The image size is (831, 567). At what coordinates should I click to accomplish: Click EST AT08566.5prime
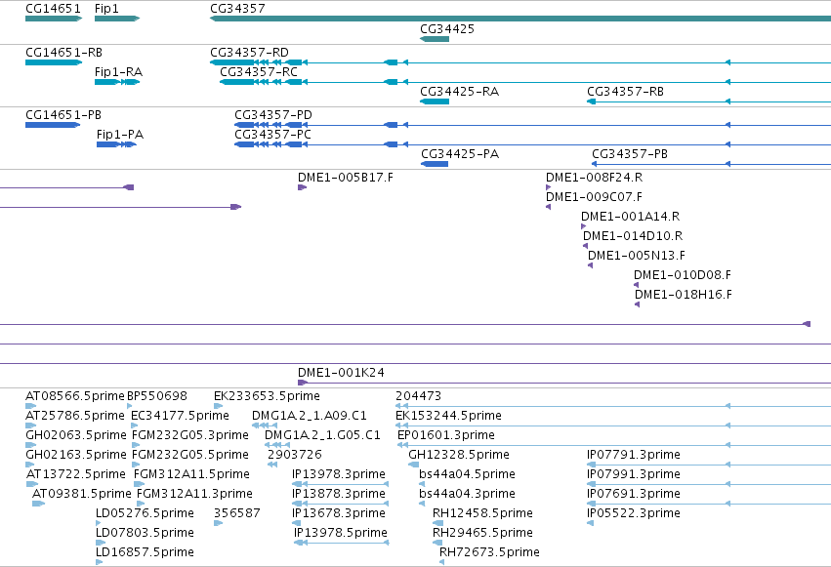(x=30, y=406)
